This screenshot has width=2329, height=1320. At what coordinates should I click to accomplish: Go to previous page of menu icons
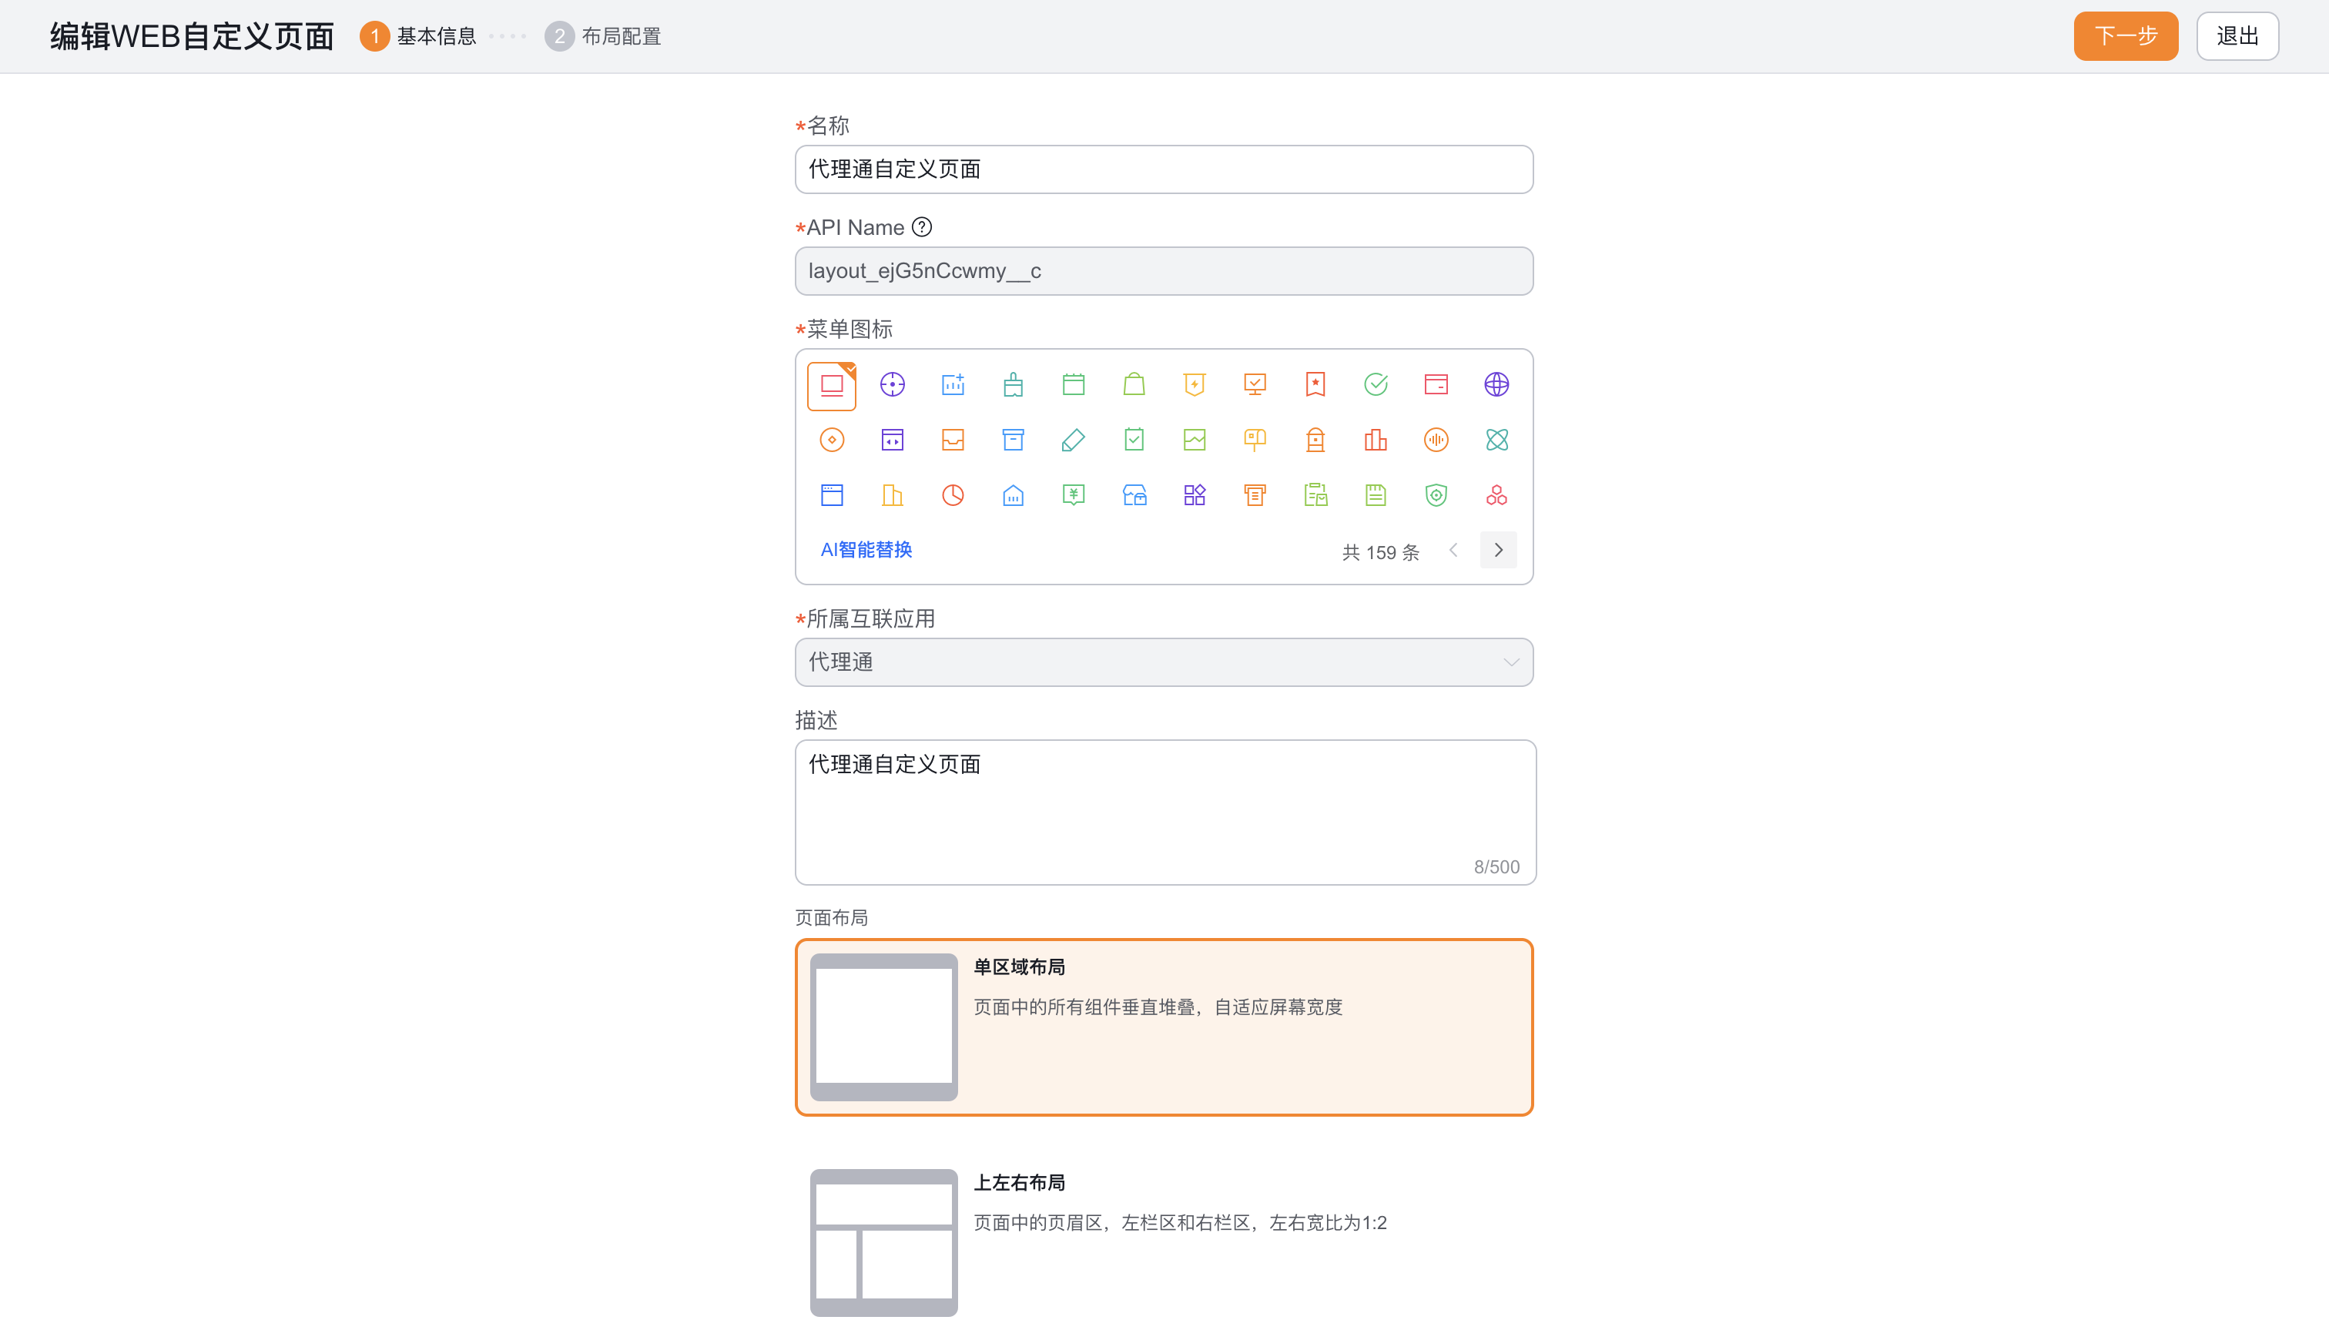coord(1453,551)
